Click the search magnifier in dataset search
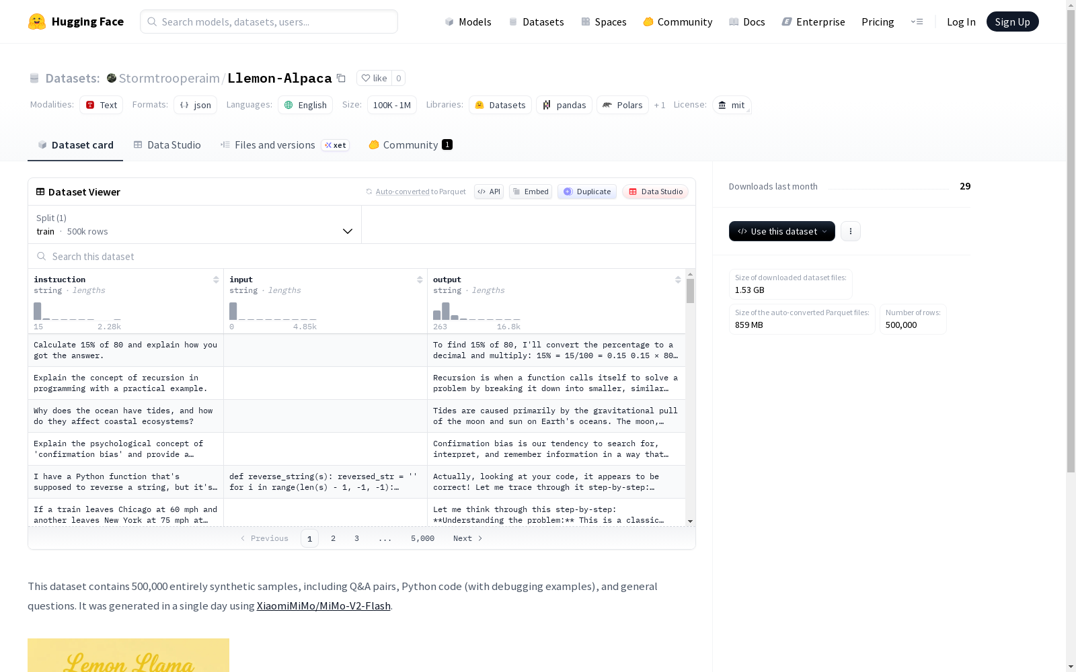Image resolution: width=1076 pixels, height=672 pixels. pyautogui.click(x=42, y=256)
